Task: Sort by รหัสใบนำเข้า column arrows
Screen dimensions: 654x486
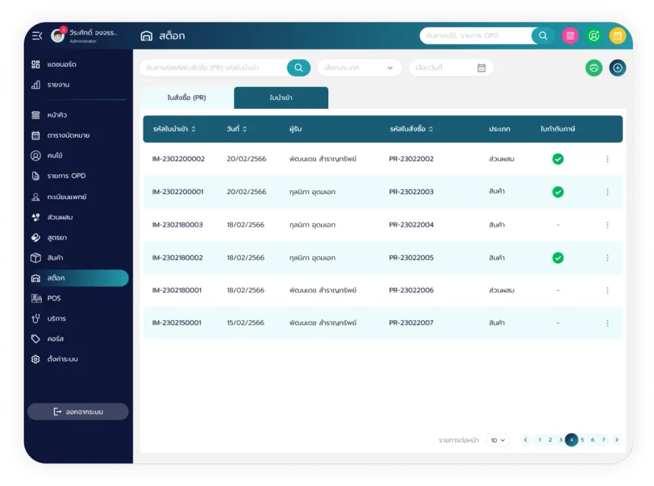Action: point(194,129)
